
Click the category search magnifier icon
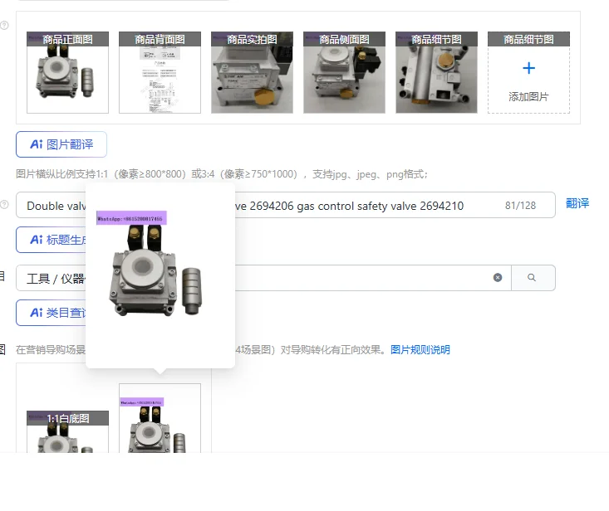pyautogui.click(x=532, y=278)
